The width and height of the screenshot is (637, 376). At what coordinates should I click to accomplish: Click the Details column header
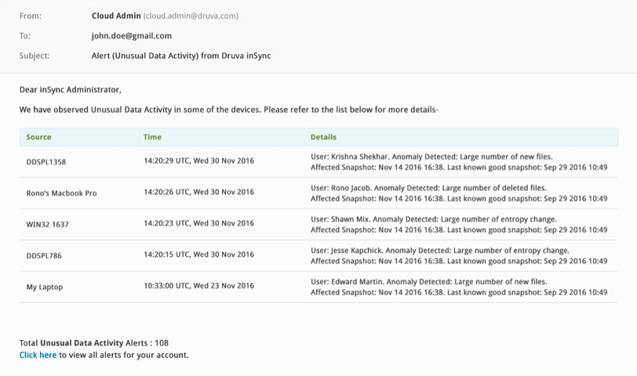[x=323, y=137]
